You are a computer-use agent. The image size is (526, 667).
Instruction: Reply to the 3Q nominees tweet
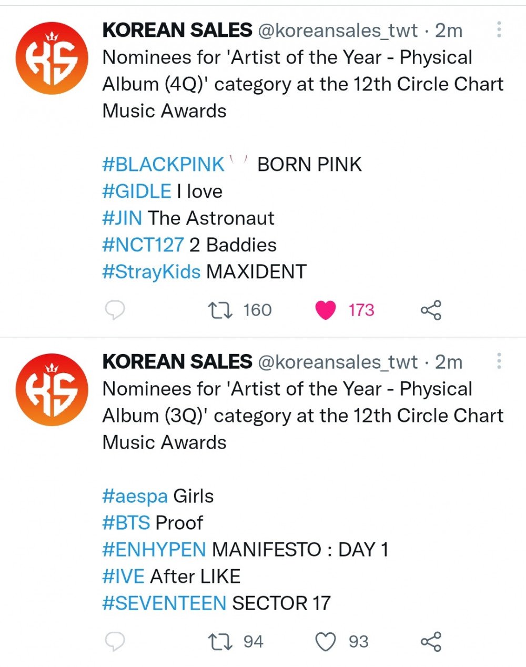click(x=115, y=642)
